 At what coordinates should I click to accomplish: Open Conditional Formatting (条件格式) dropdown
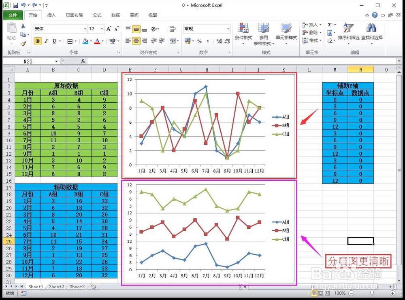(243, 34)
